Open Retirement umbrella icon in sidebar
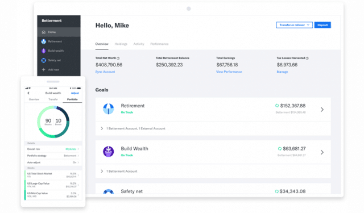Image resolution: width=364 pixels, height=213 pixels. (x=44, y=41)
